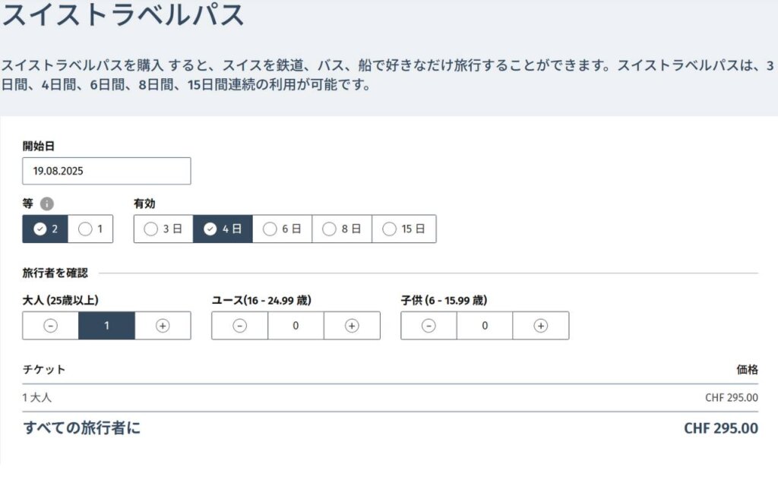Decrease adult (25歳以上) traveler count
Image resolution: width=778 pixels, height=486 pixels.
pyautogui.click(x=51, y=326)
